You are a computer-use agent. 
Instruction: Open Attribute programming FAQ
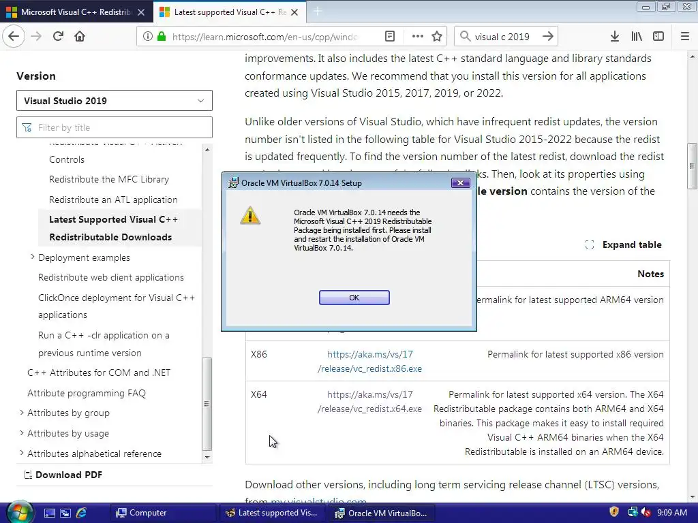[87, 393]
